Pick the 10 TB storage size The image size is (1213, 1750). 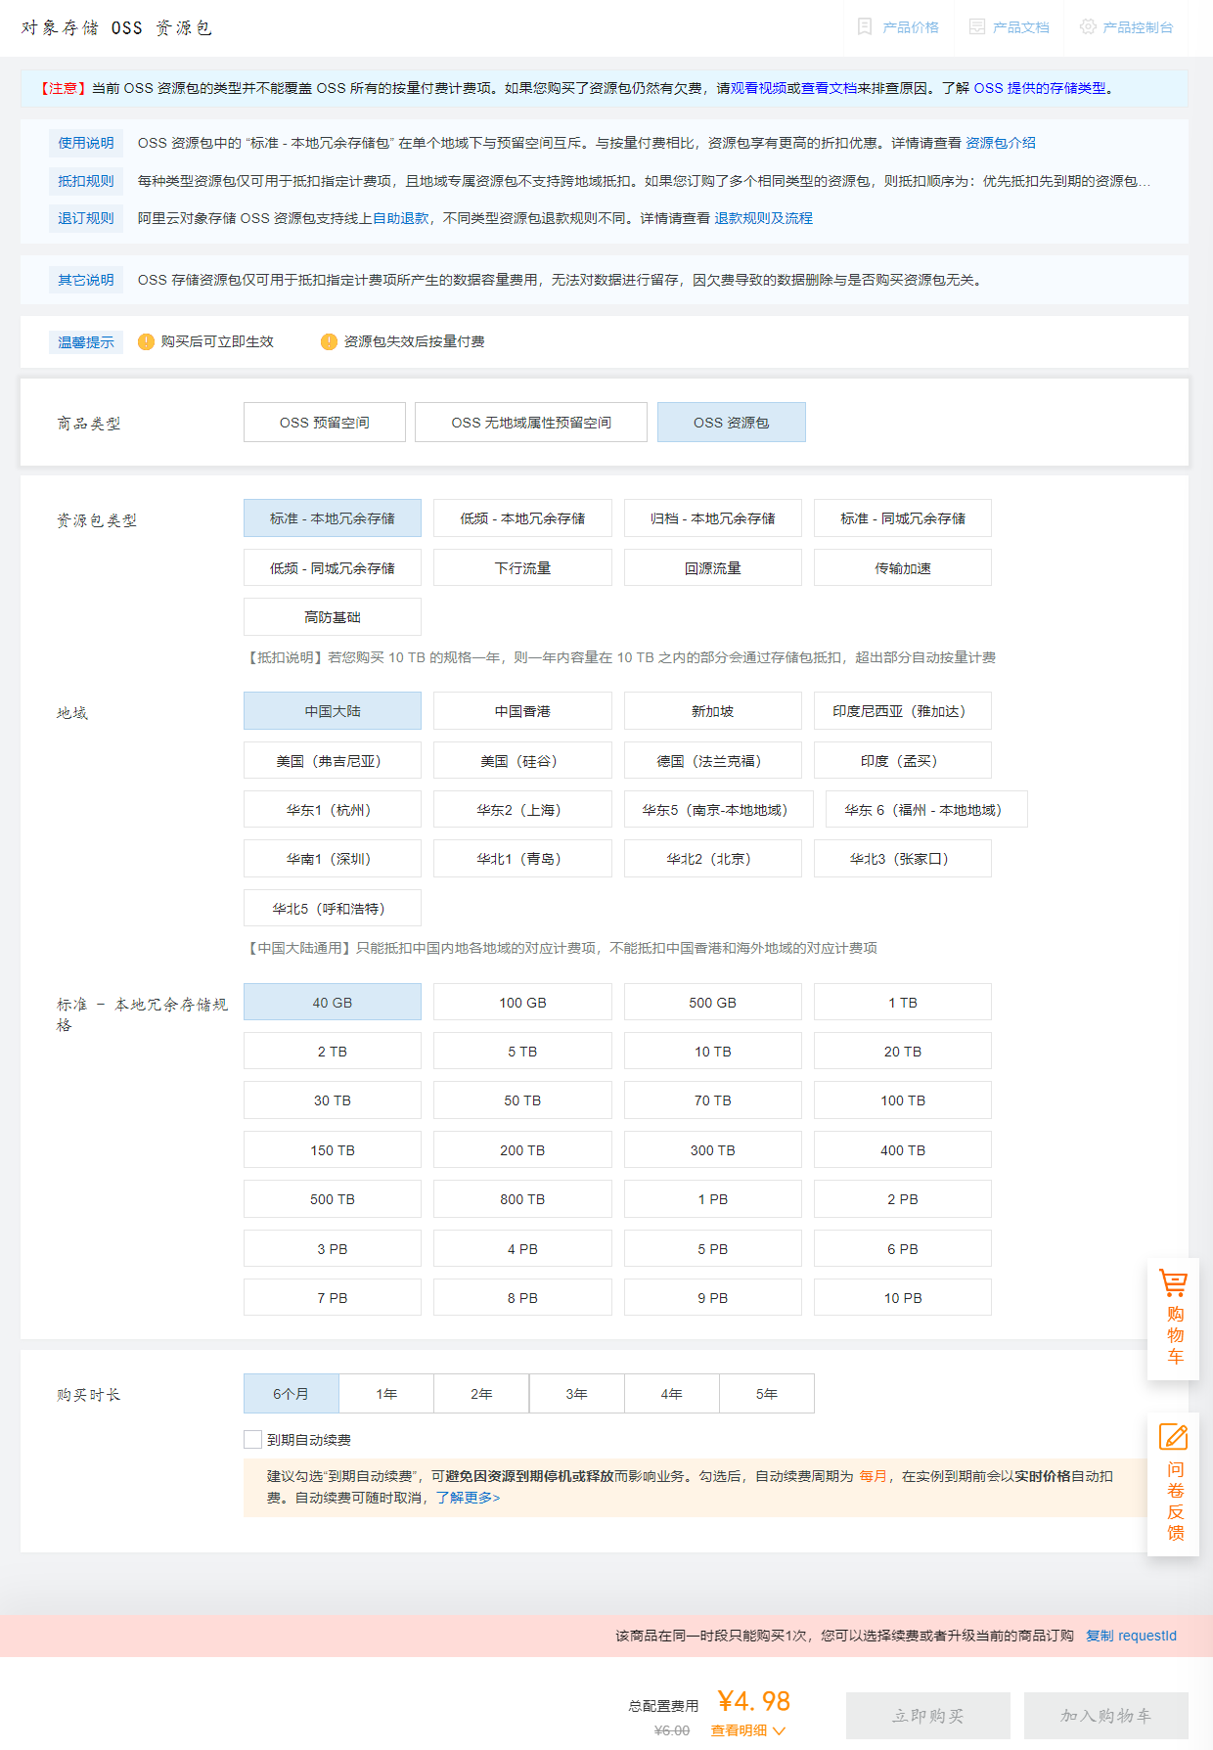(x=713, y=1051)
